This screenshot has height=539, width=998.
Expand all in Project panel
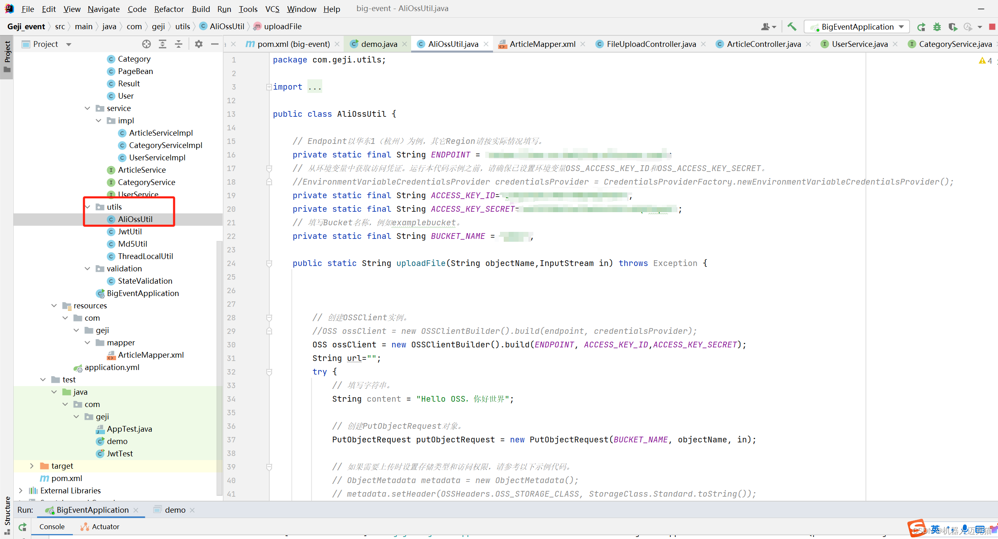(163, 44)
